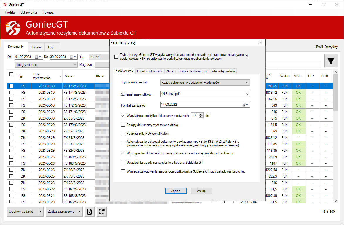Check Pomijaj dokumenty wystawione dzisiaj
This screenshot has height=225, width=344.
pos(123,125)
